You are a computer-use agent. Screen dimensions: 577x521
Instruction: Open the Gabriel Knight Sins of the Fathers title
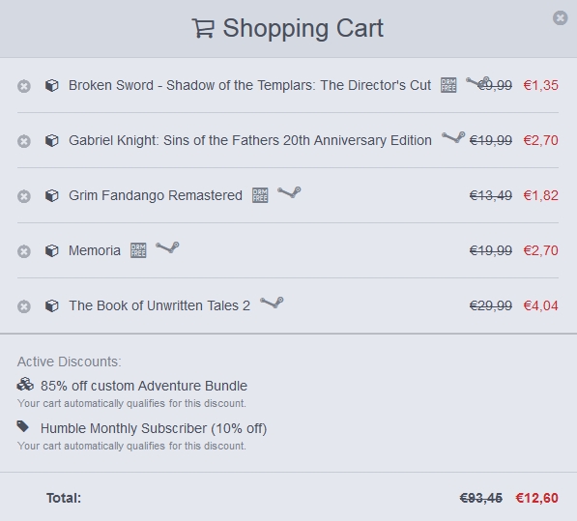[x=250, y=140]
